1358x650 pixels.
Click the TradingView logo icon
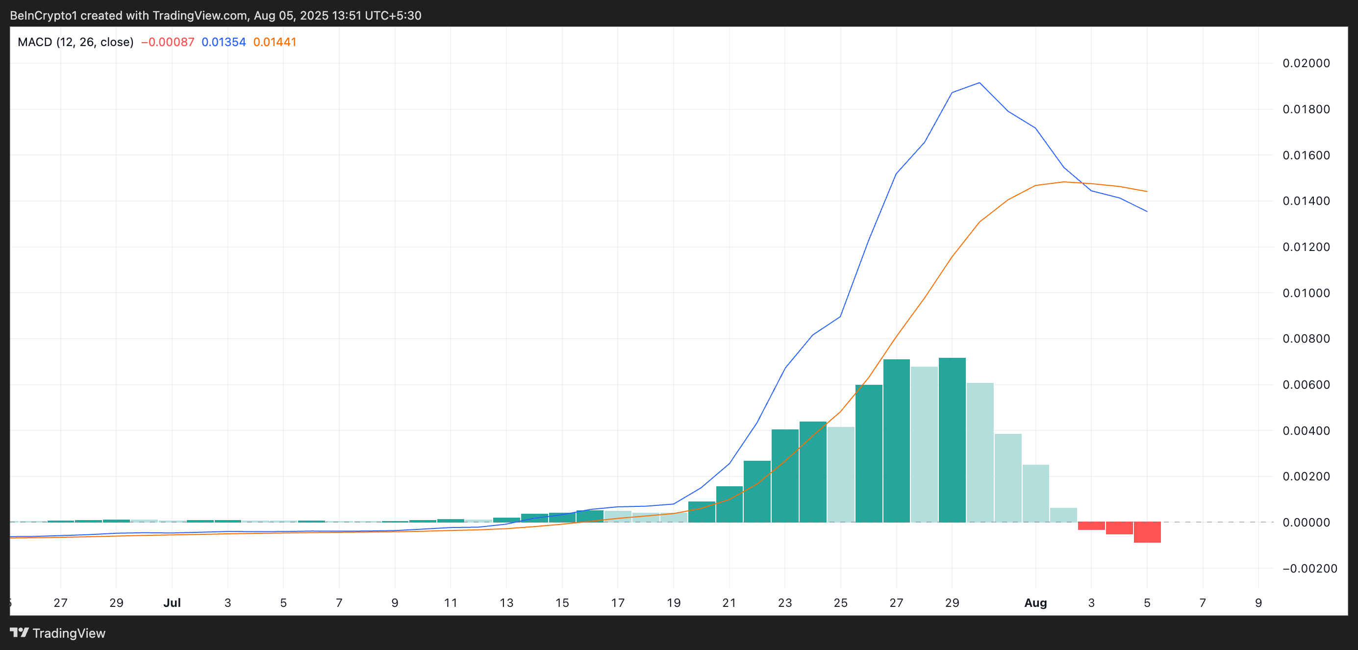pos(20,632)
